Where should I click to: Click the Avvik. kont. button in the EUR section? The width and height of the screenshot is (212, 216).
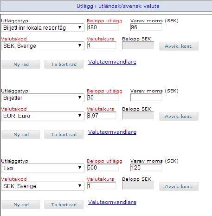coord(179,116)
